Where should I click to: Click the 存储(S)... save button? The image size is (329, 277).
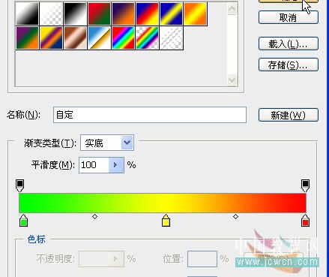[x=289, y=65]
